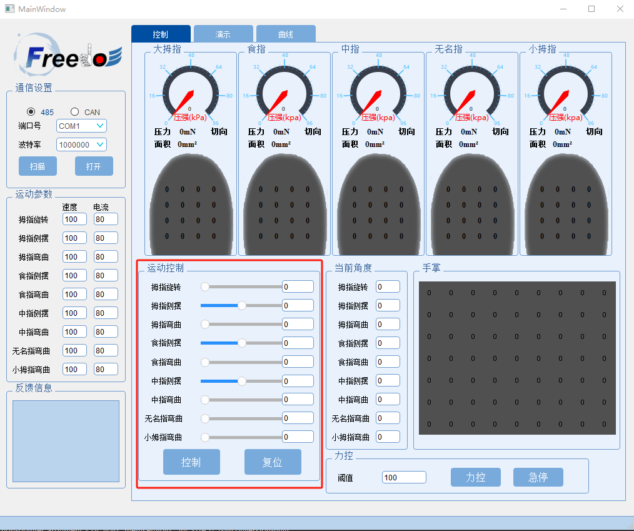Click the middle finger (中指) pressure gauge dial
The image size is (634, 531).
(378, 91)
